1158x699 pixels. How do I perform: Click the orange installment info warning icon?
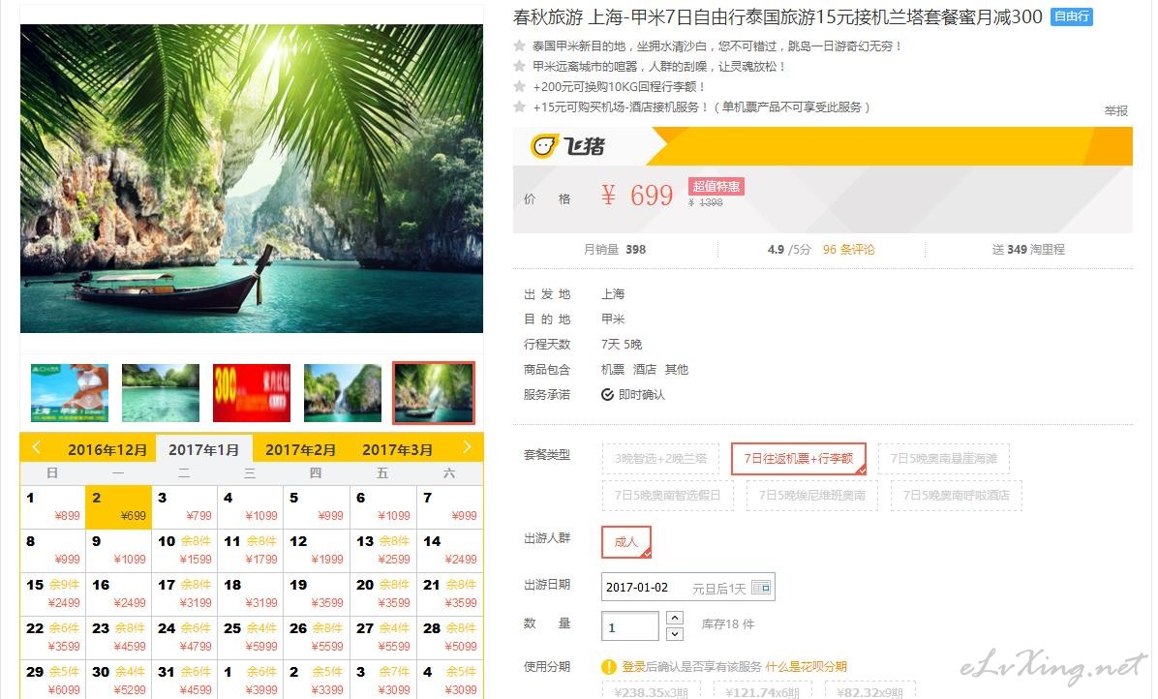(609, 667)
